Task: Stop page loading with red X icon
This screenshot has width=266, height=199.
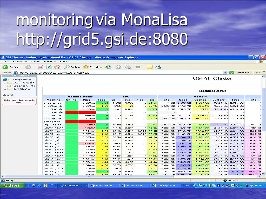Action: point(40,67)
